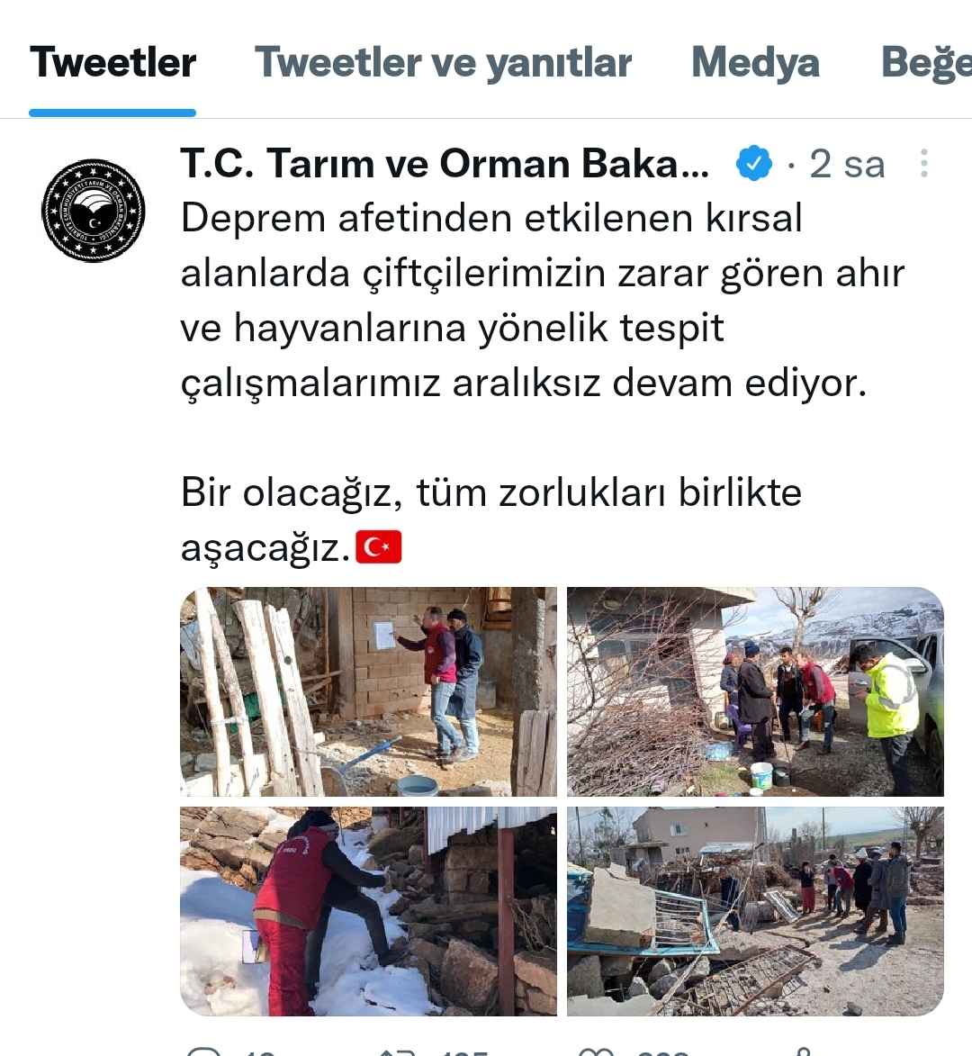972x1056 pixels.
Task: Switch to the Tweetler tab
Action: tap(112, 63)
